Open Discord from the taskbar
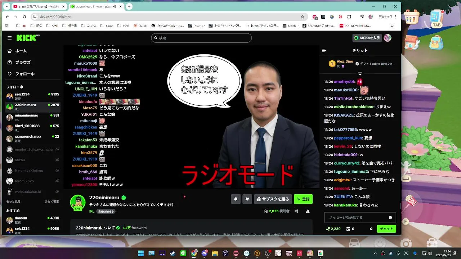 pyautogui.click(x=204, y=253)
